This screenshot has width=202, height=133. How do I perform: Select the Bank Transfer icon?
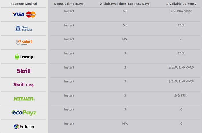[x=24, y=29]
